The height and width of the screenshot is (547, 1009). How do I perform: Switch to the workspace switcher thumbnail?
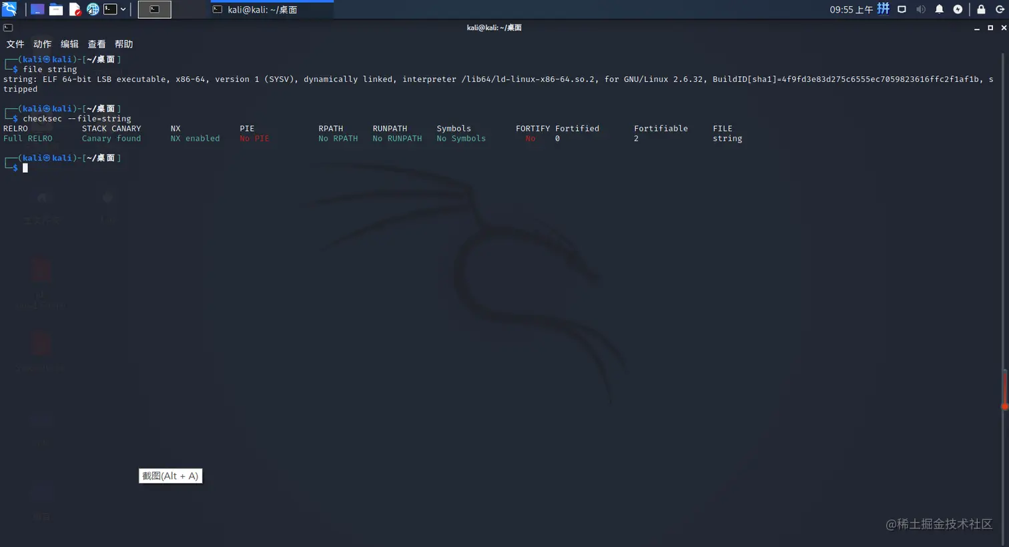154,9
